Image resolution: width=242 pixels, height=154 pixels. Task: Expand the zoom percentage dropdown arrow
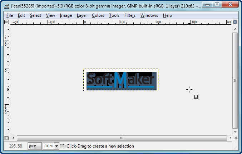56,146
